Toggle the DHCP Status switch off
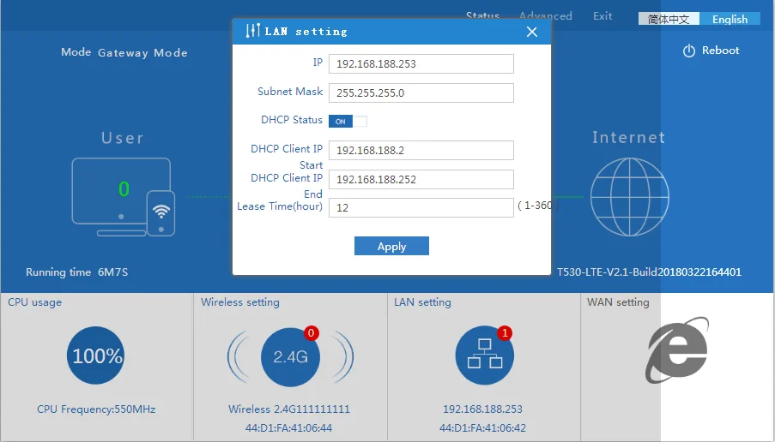The height and width of the screenshot is (442, 775). coord(348,122)
